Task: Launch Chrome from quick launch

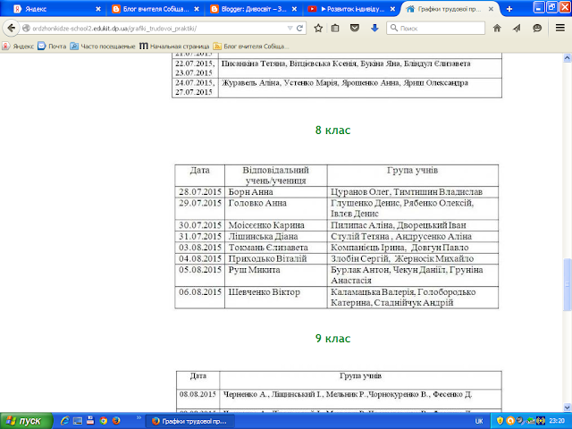Action: 104,421
